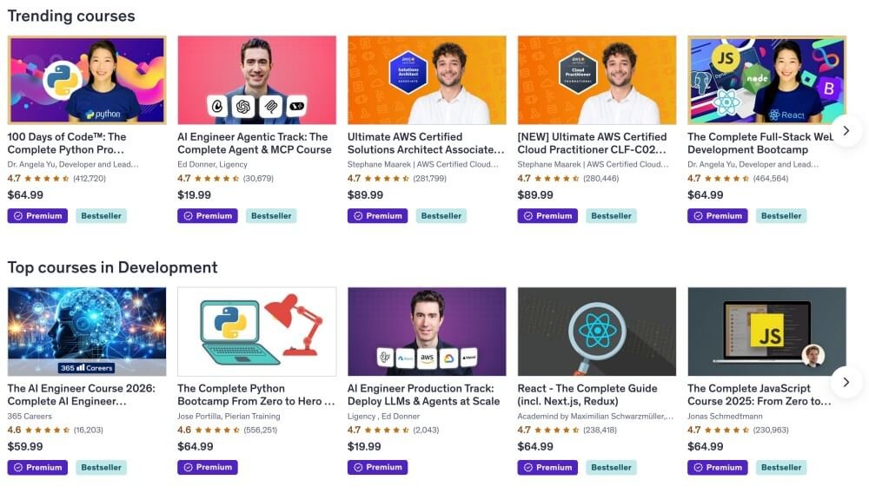
Task: Click Complete Python Bootcamp laptop thumbnail
Action: click(256, 332)
